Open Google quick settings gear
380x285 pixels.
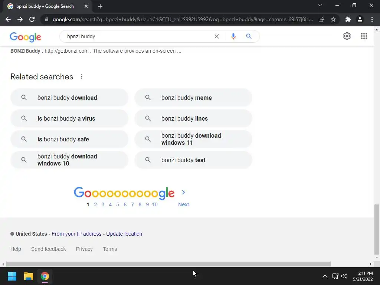click(x=347, y=36)
